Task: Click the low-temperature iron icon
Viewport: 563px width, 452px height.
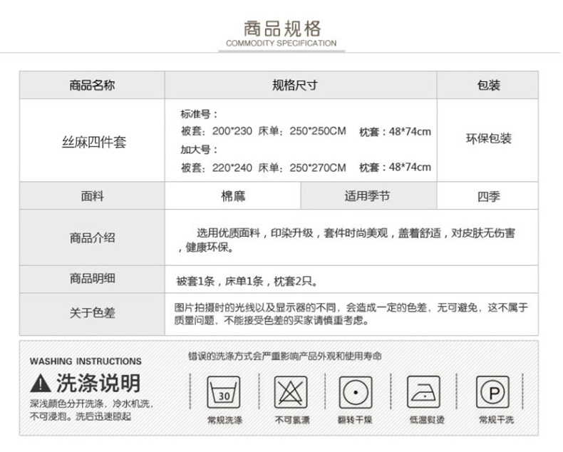Action: (x=423, y=392)
